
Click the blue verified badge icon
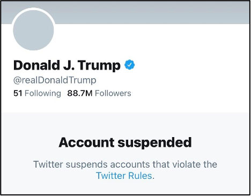coord(130,65)
